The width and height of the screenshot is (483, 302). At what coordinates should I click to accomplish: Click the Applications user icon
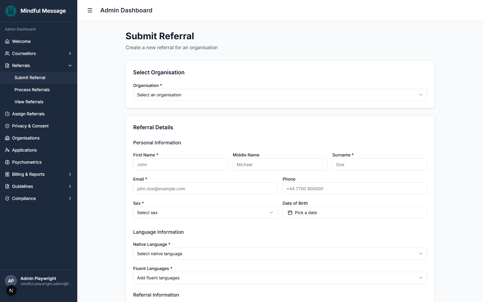click(7, 150)
